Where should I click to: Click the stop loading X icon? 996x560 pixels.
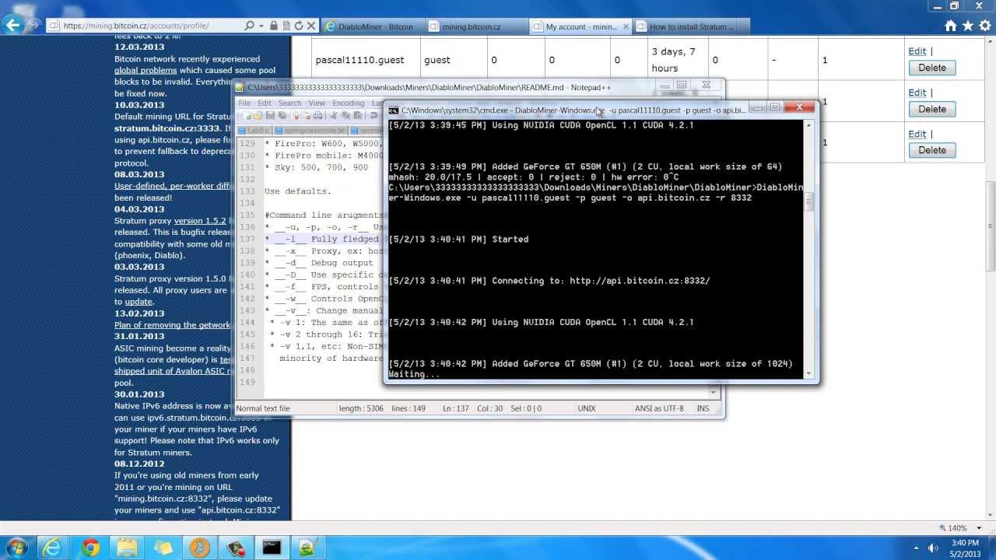click(311, 26)
